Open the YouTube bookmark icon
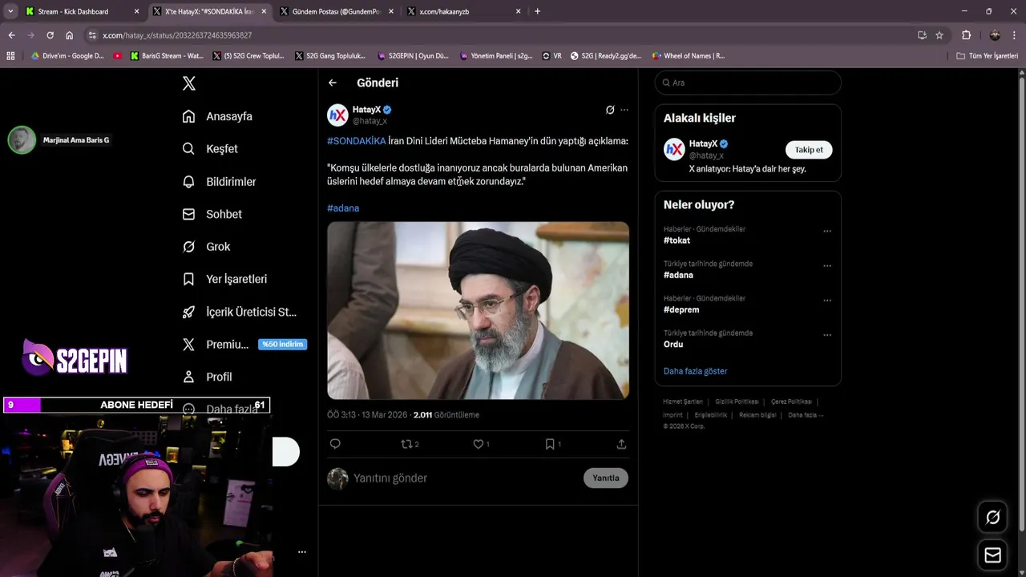1026x577 pixels. (118, 56)
